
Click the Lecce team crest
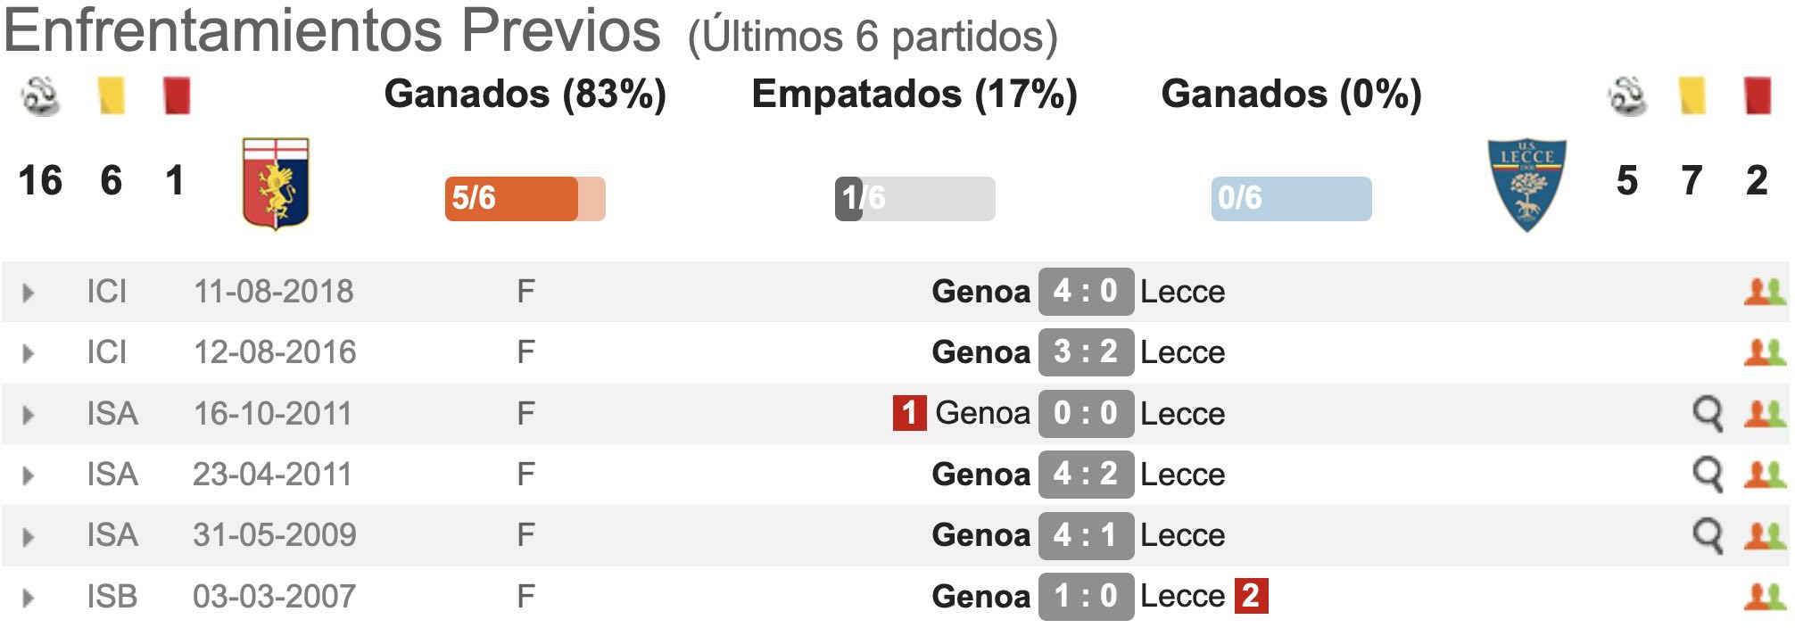(x=1526, y=185)
